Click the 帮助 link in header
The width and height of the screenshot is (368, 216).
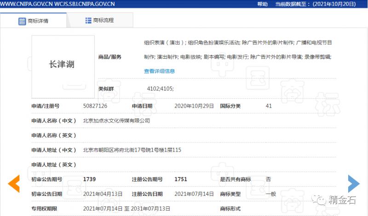click(x=263, y=4)
